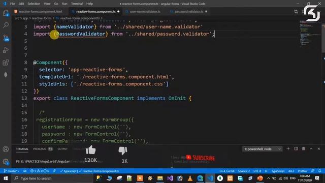Viewport: 325px width, 183px height.
Task: Maximize the terminal panel with up chevron
Action: (x=311, y=149)
